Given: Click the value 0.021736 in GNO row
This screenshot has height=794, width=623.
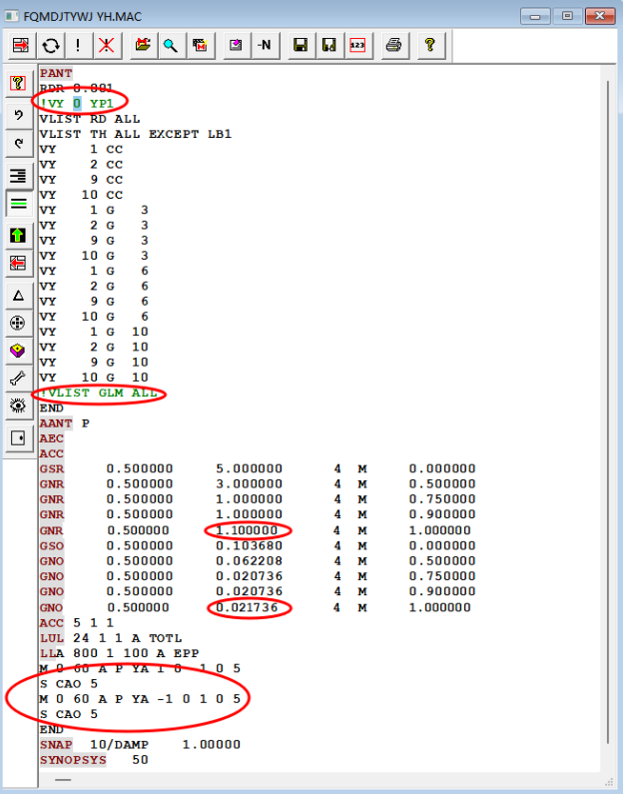Looking at the screenshot, I should click(x=247, y=607).
